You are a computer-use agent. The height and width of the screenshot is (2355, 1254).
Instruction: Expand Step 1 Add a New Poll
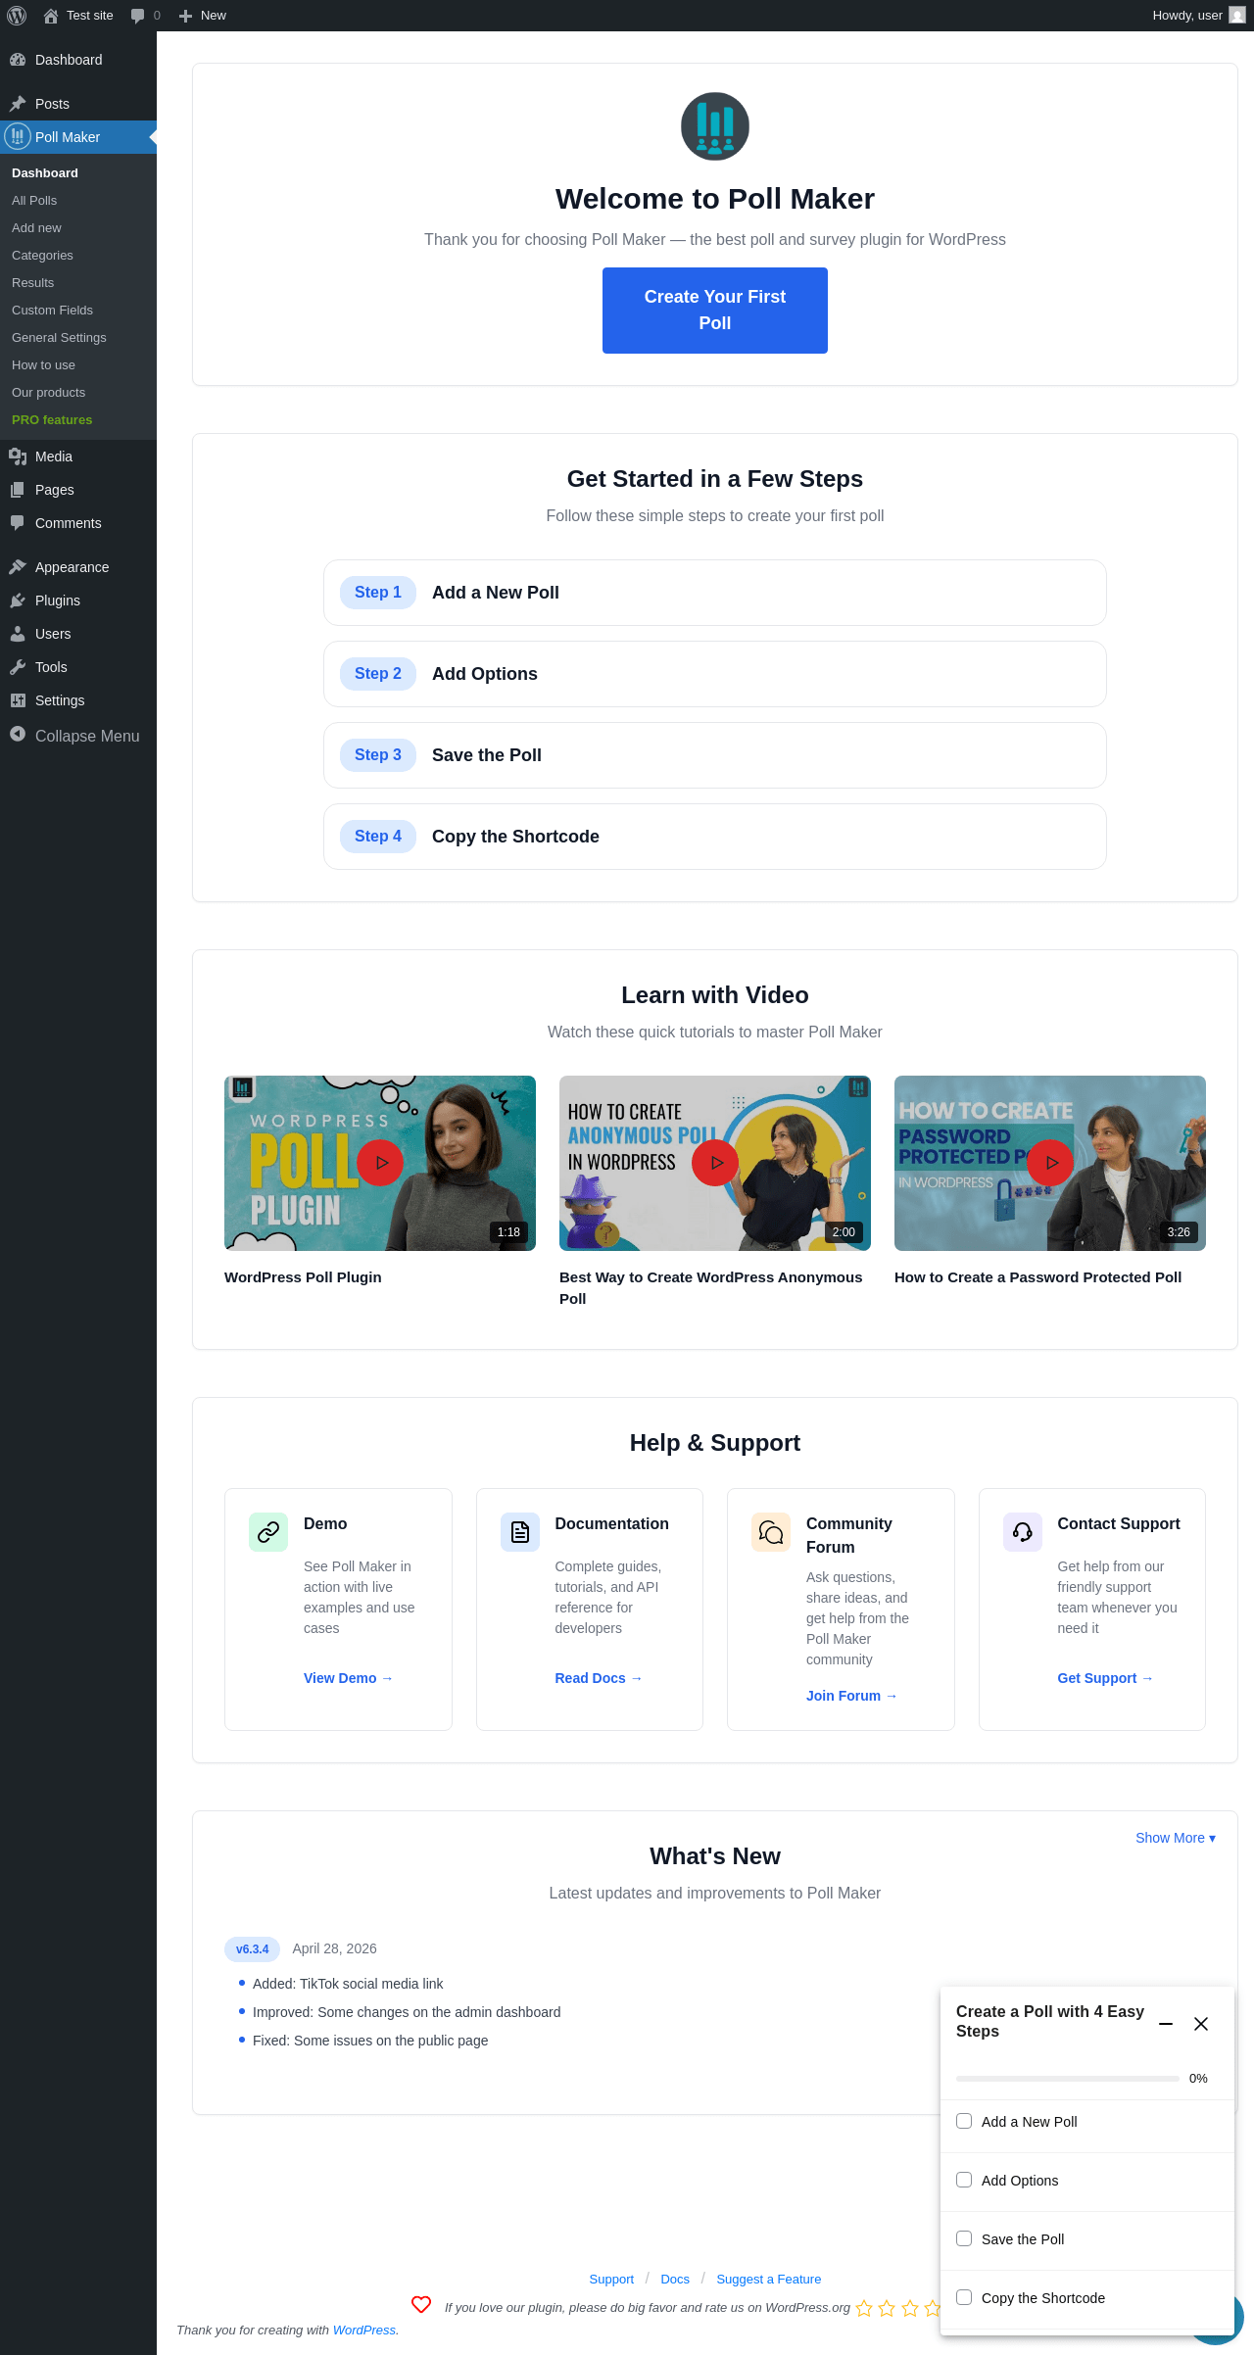point(715,593)
